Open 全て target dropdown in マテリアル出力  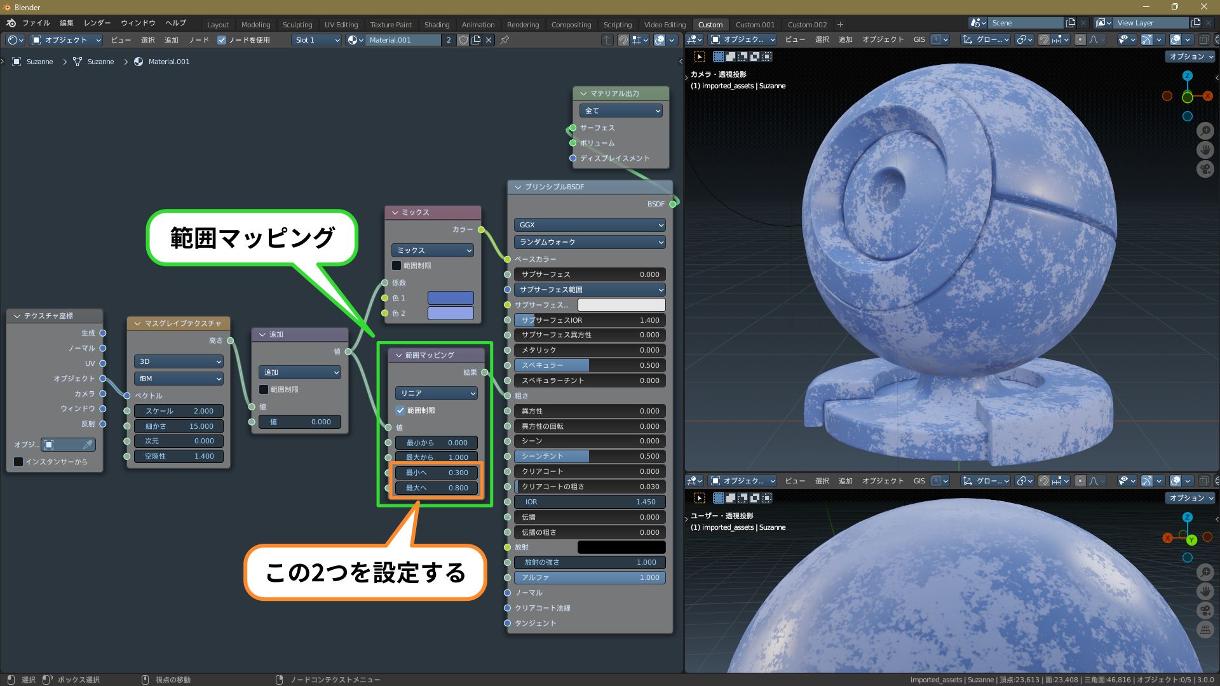point(621,111)
